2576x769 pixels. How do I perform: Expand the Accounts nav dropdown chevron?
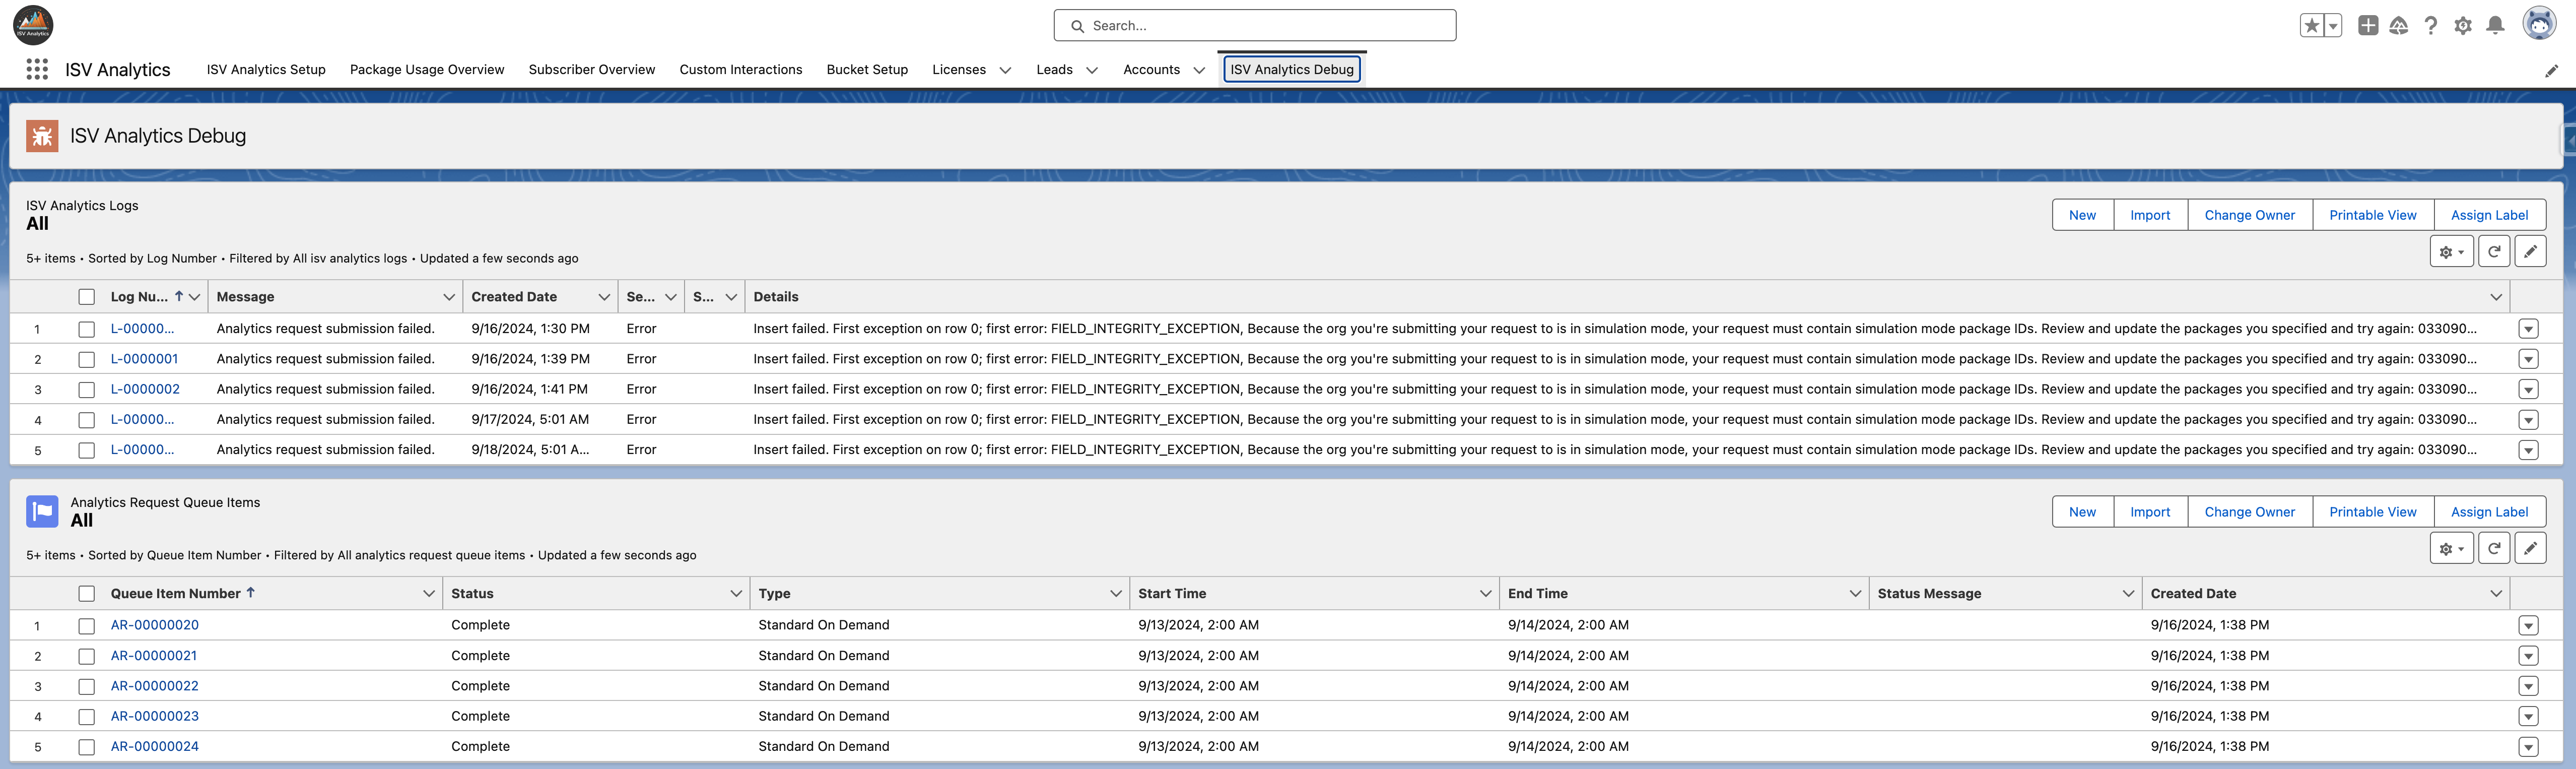coord(1199,70)
